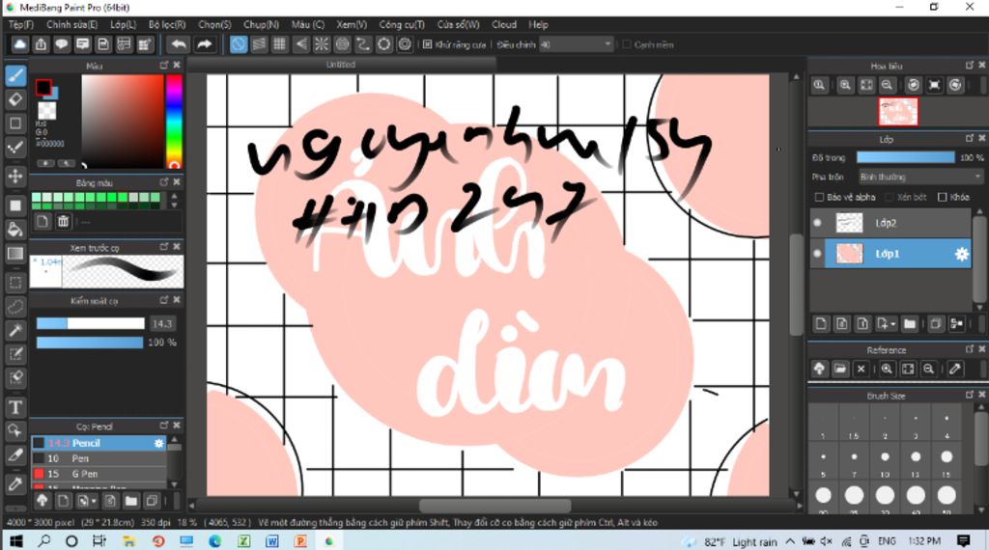The image size is (989, 550).
Task: Clear reference image with X icon
Action: click(861, 370)
